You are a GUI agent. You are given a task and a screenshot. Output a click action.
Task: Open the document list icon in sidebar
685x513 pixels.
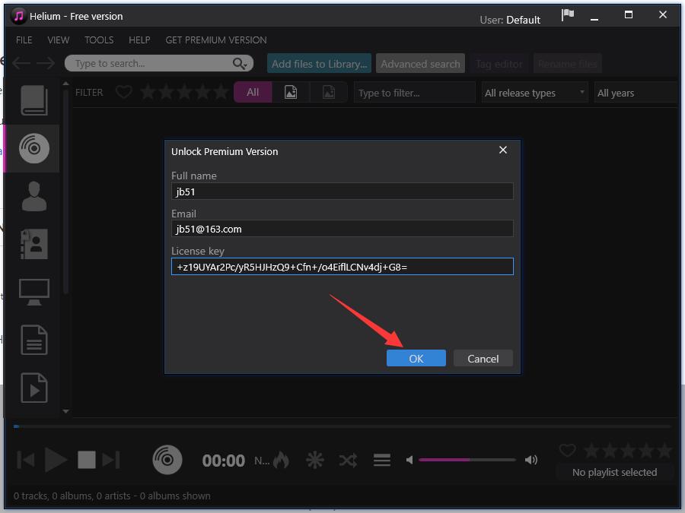click(34, 340)
